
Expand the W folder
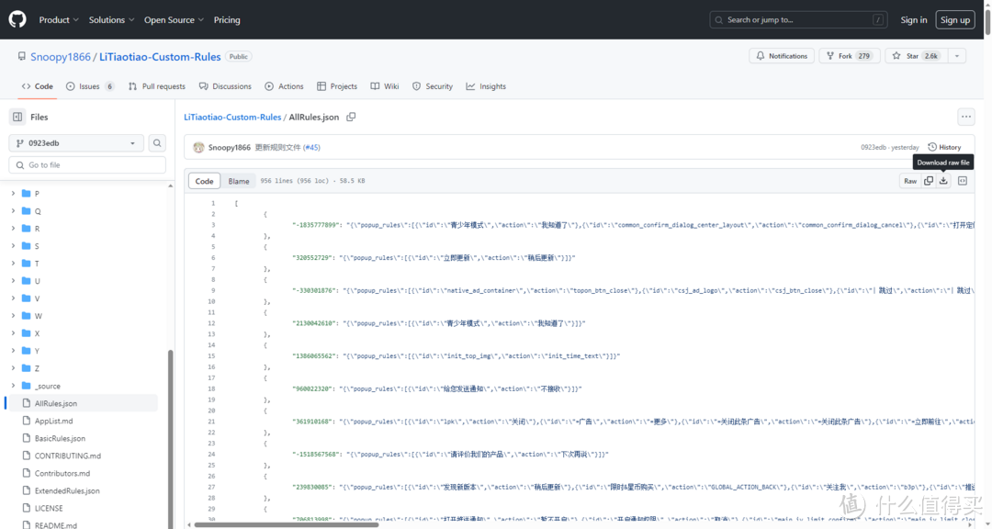click(x=13, y=316)
